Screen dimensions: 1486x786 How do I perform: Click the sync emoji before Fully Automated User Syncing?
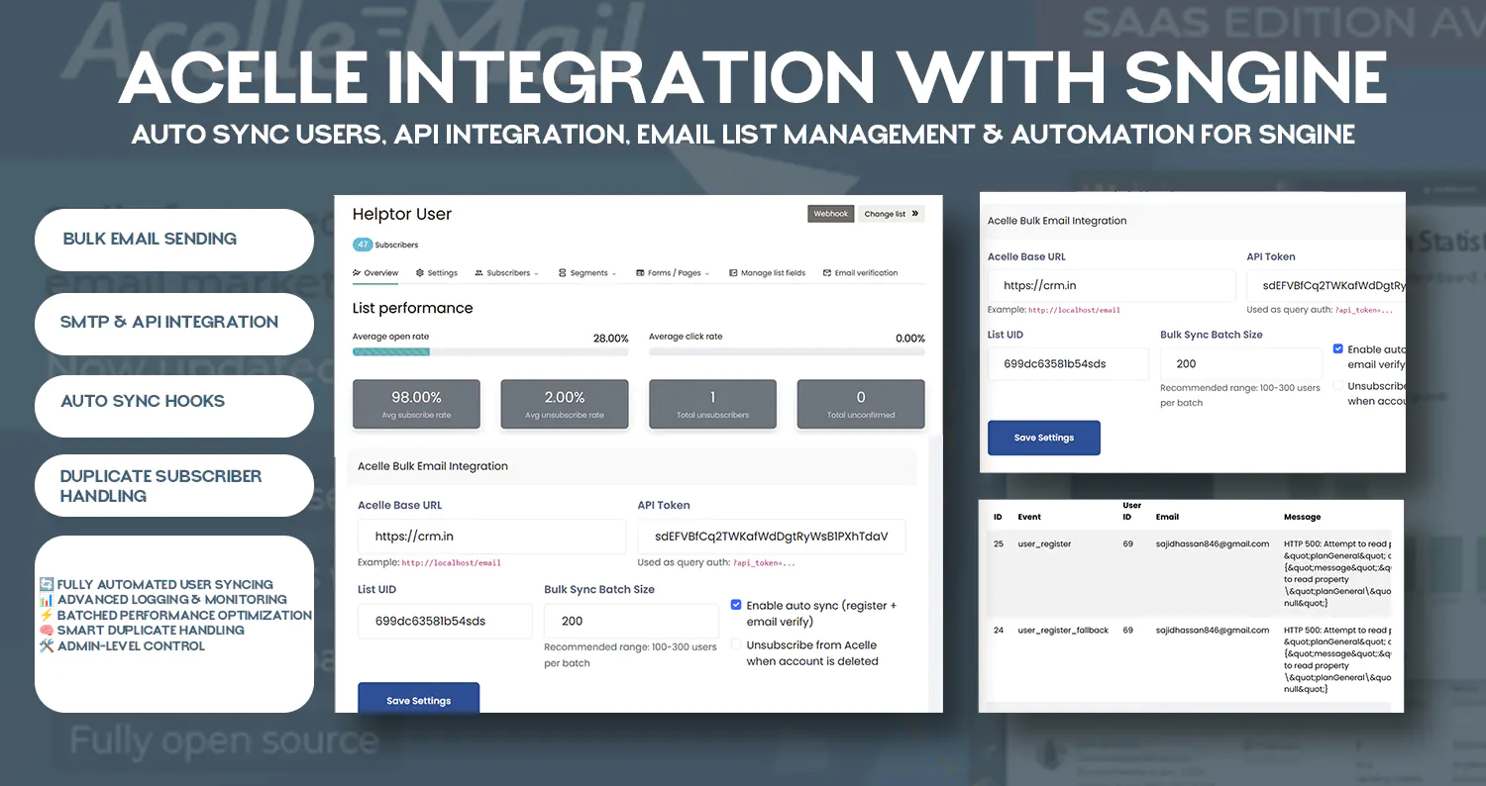tap(47, 584)
